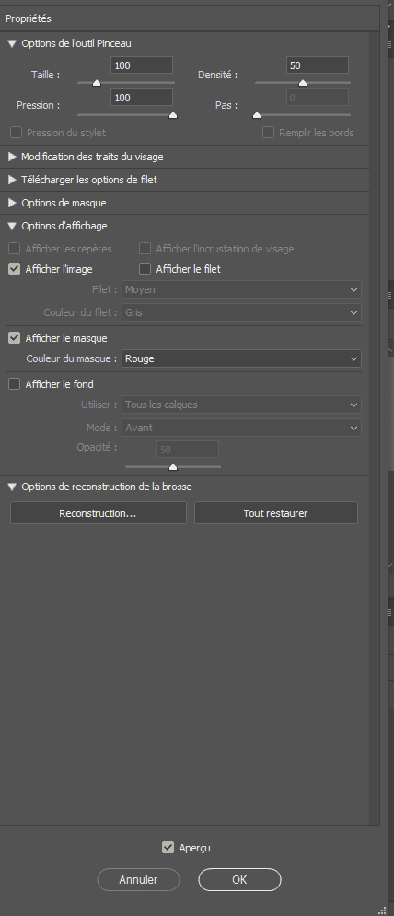Collapse Options d'affichage section
Image resolution: width=394 pixels, height=916 pixels.
pyautogui.click(x=12, y=226)
